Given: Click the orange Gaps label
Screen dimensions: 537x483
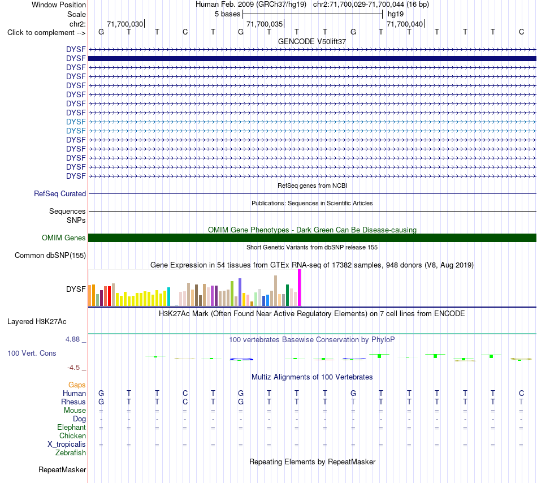Looking at the screenshot, I should tap(77, 385).
